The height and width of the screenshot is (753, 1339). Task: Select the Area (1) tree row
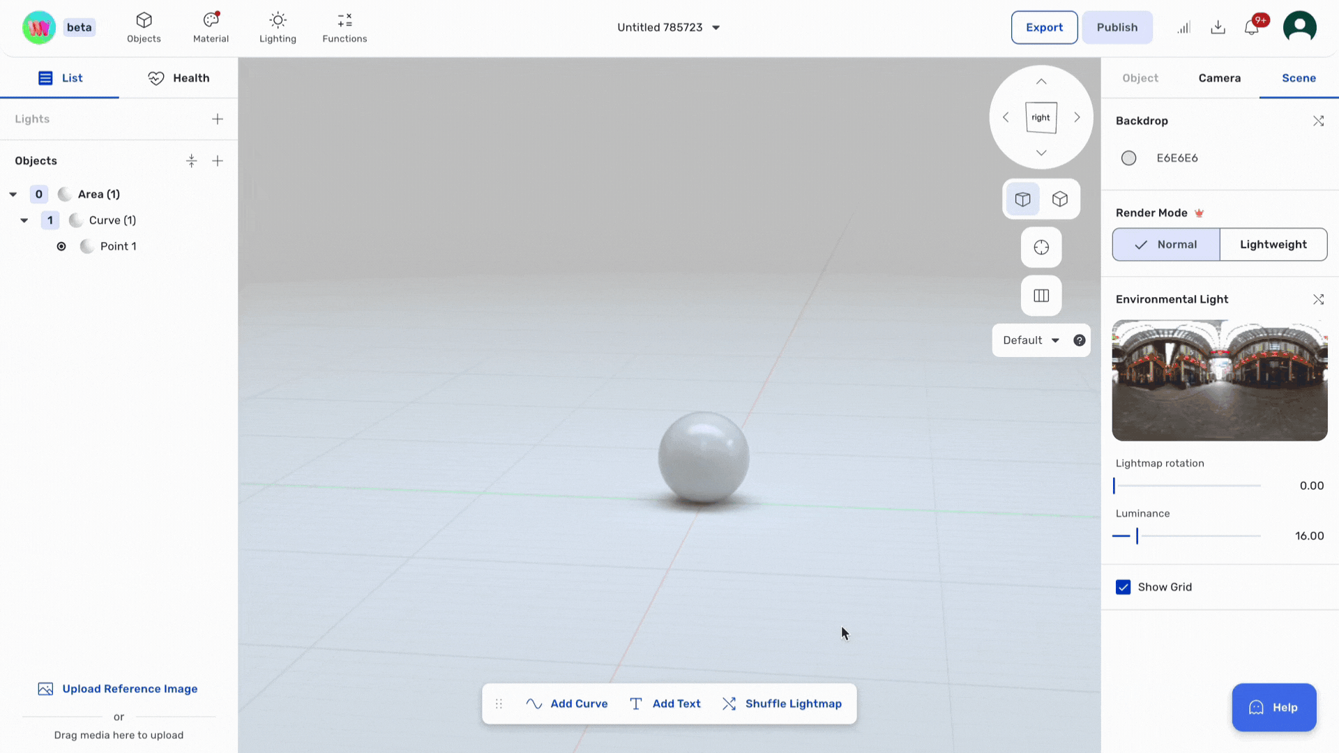(x=119, y=195)
